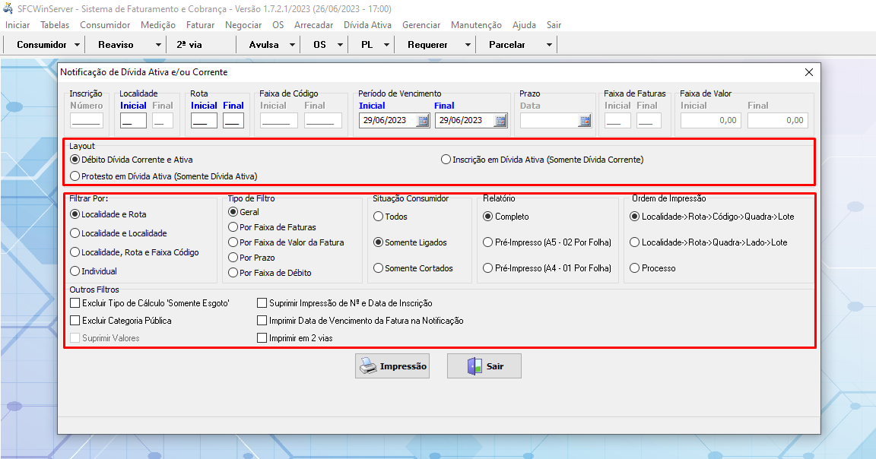The image size is (876, 459).
Task: Click the SFCWinServer application title icon
Action: [x=8, y=8]
